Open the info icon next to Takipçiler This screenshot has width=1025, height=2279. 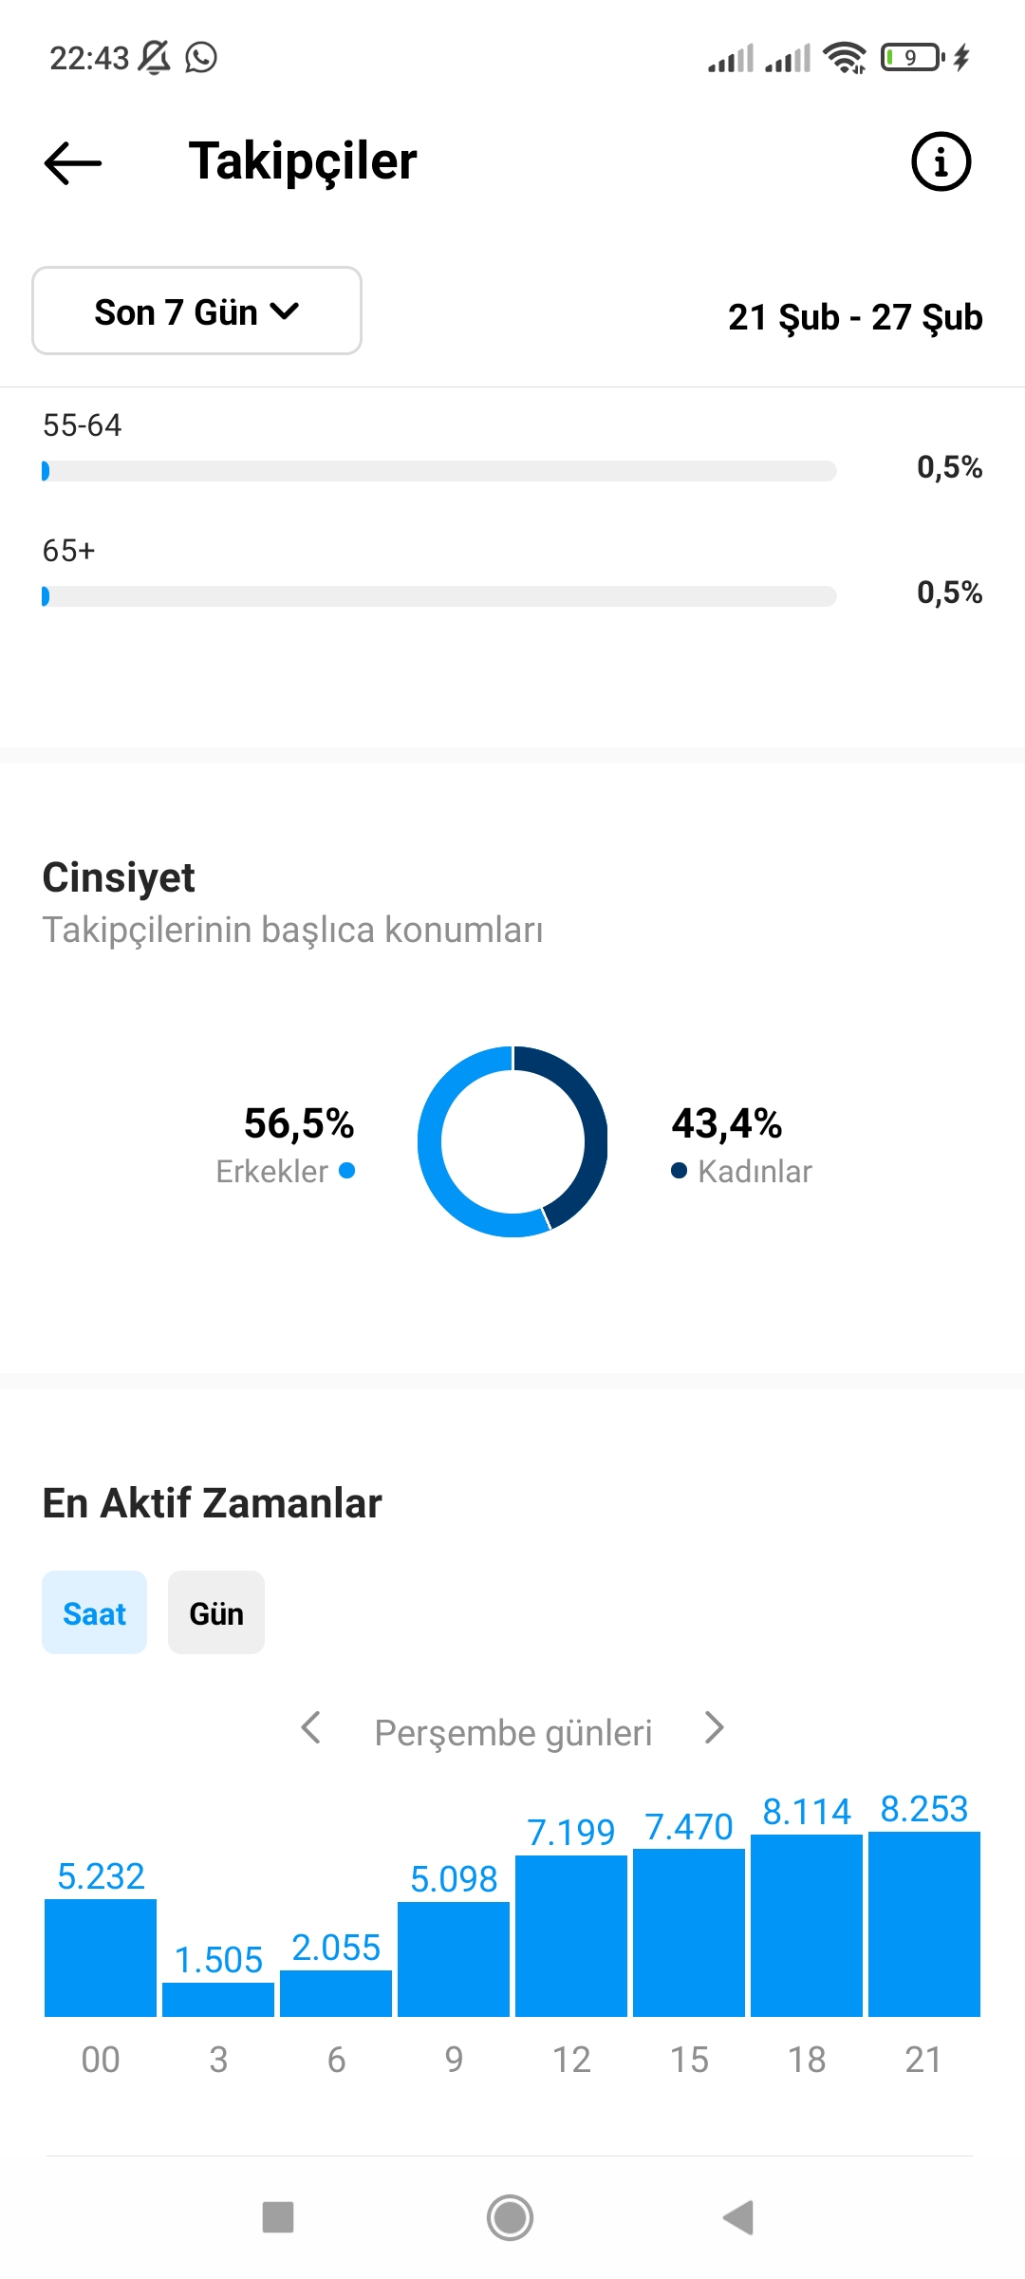pyautogui.click(x=941, y=161)
